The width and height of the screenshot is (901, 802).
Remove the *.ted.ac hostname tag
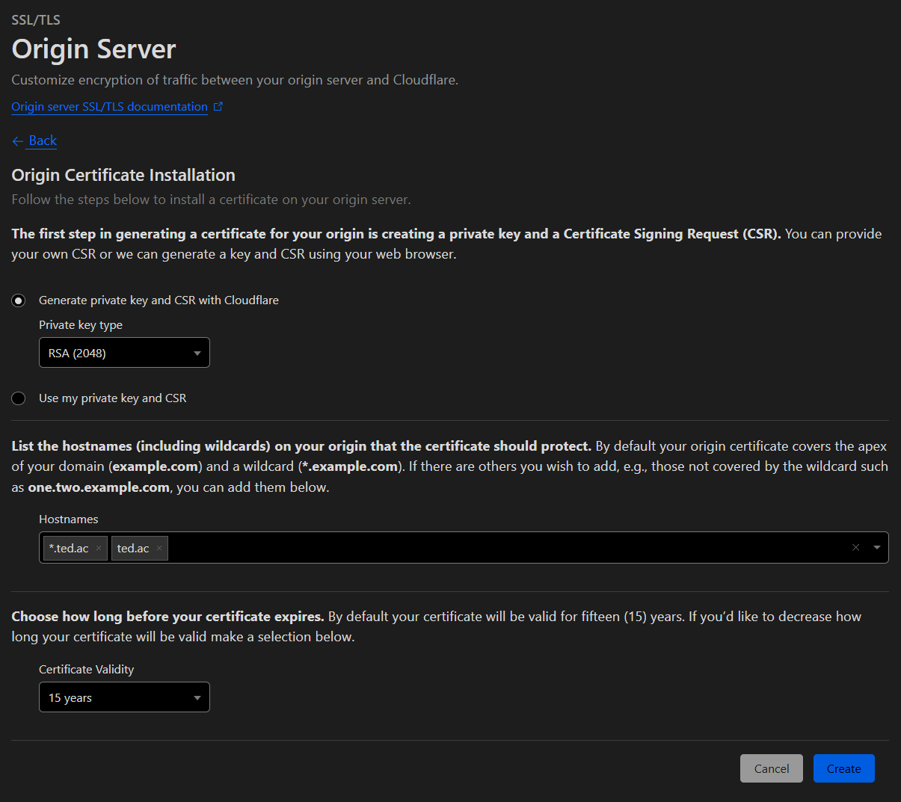pos(99,549)
